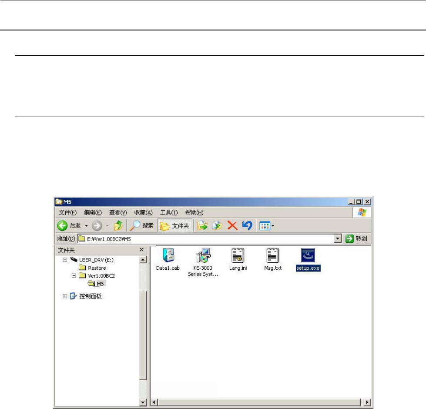The image size is (426, 409).
Task: Toggle the 文件夹 folders pane button
Action: point(174,226)
